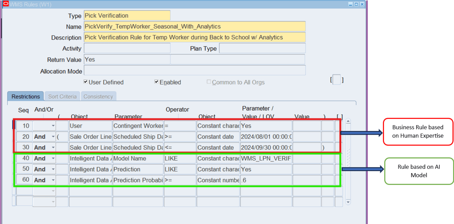Click Scheduled Ship Date parameter in row 30

pos(138,147)
